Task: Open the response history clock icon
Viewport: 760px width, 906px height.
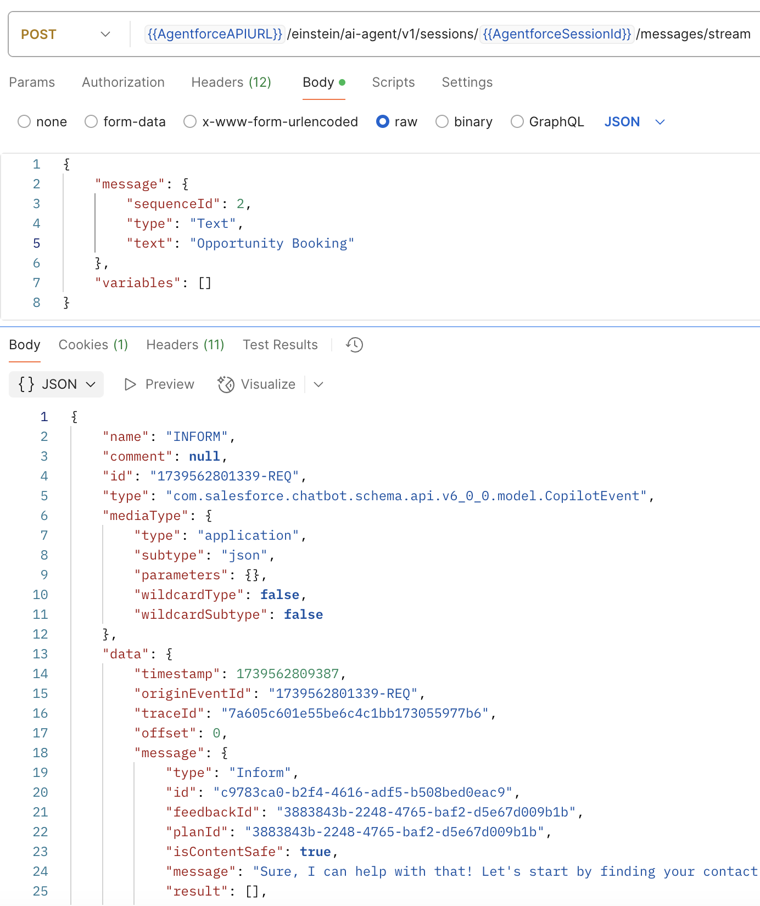Action: click(354, 345)
